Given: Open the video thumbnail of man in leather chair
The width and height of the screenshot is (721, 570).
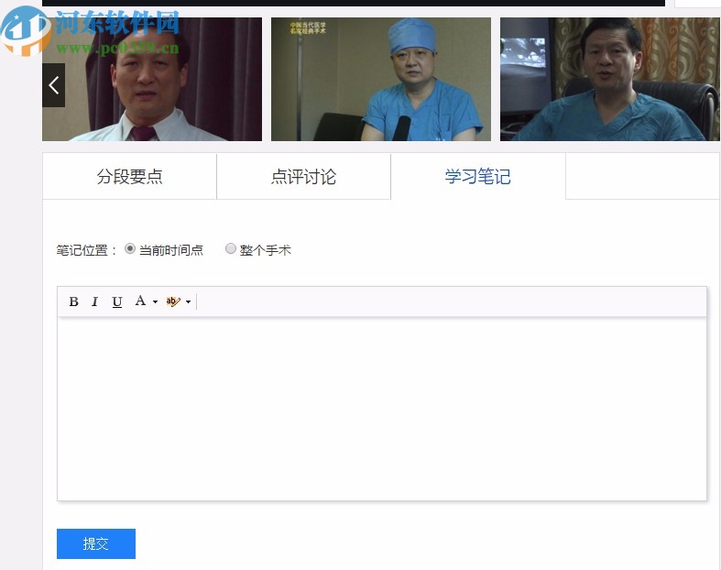Looking at the screenshot, I should [610, 79].
